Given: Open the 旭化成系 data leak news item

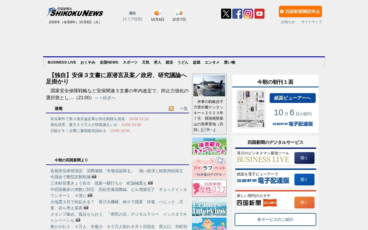Looking at the screenshot, I should pyautogui.click(x=84, y=125).
